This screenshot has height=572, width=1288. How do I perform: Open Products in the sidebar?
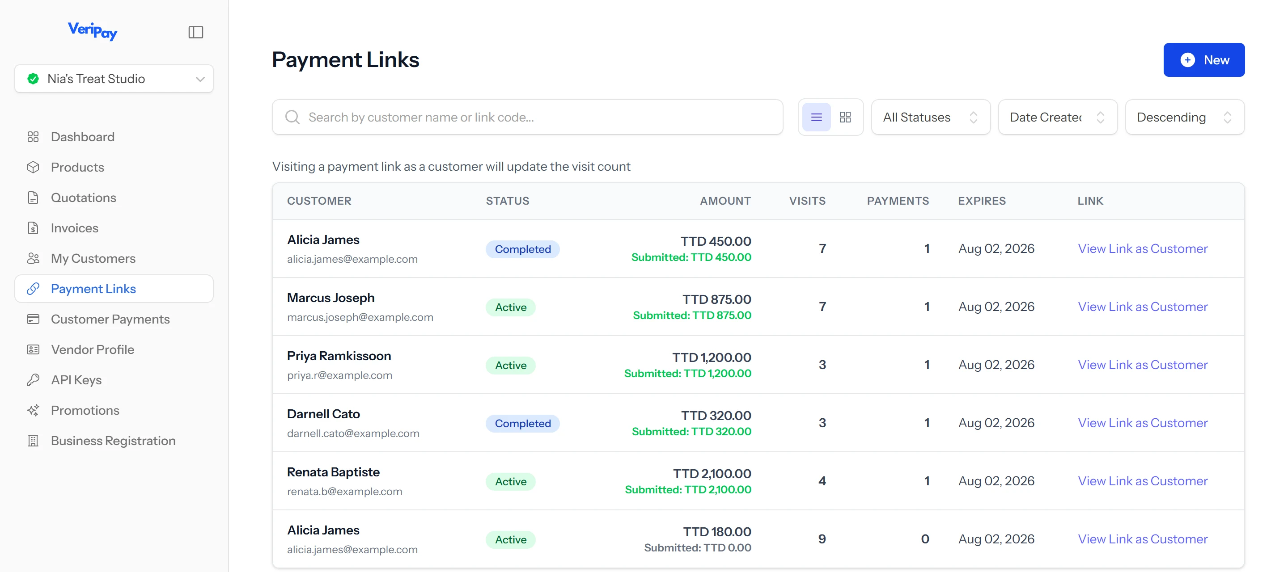114,167
